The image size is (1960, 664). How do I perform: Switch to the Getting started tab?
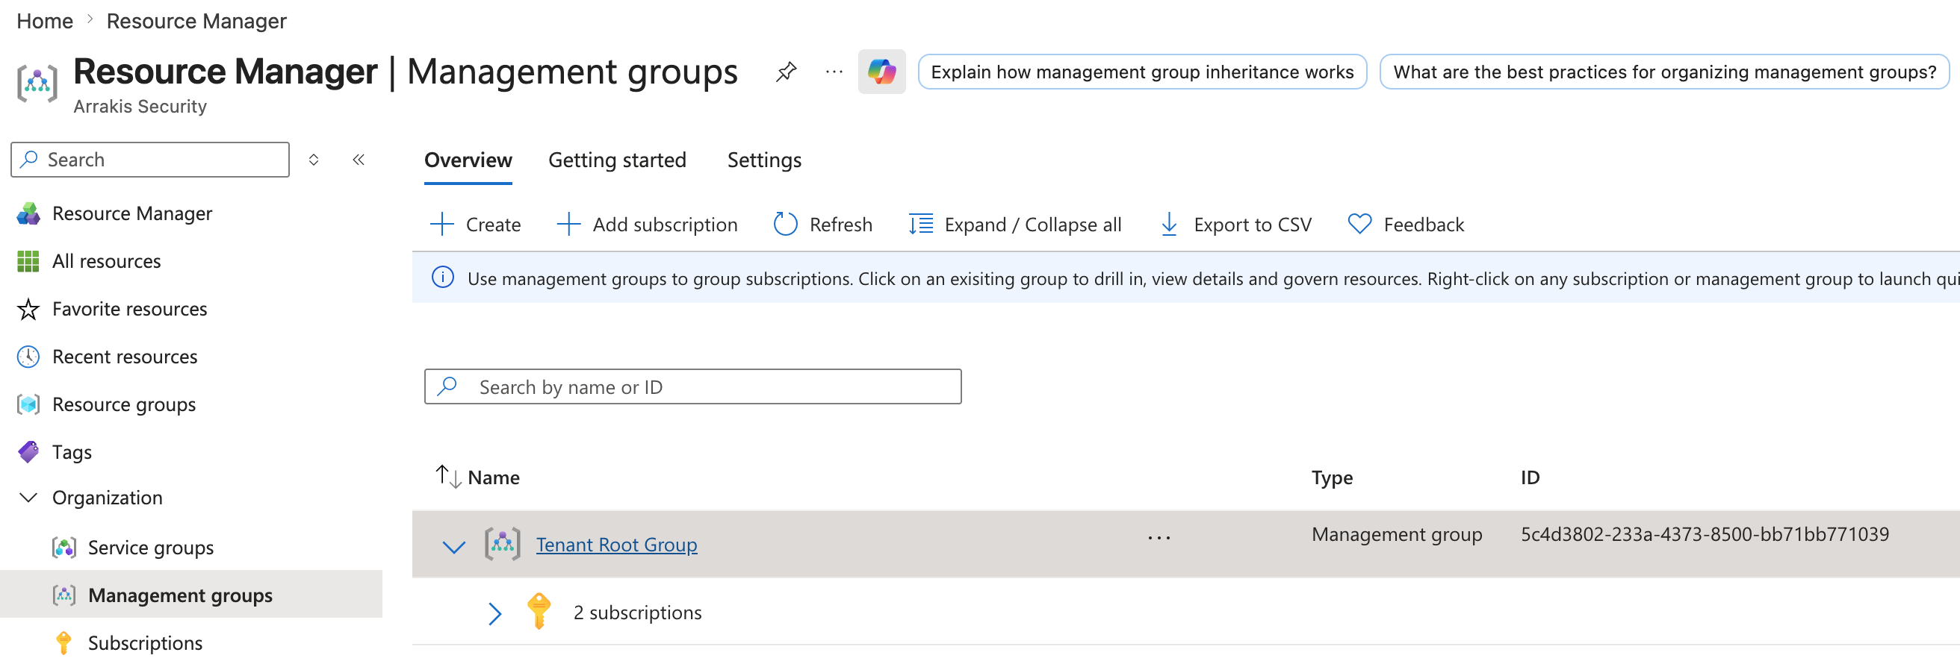tap(617, 160)
